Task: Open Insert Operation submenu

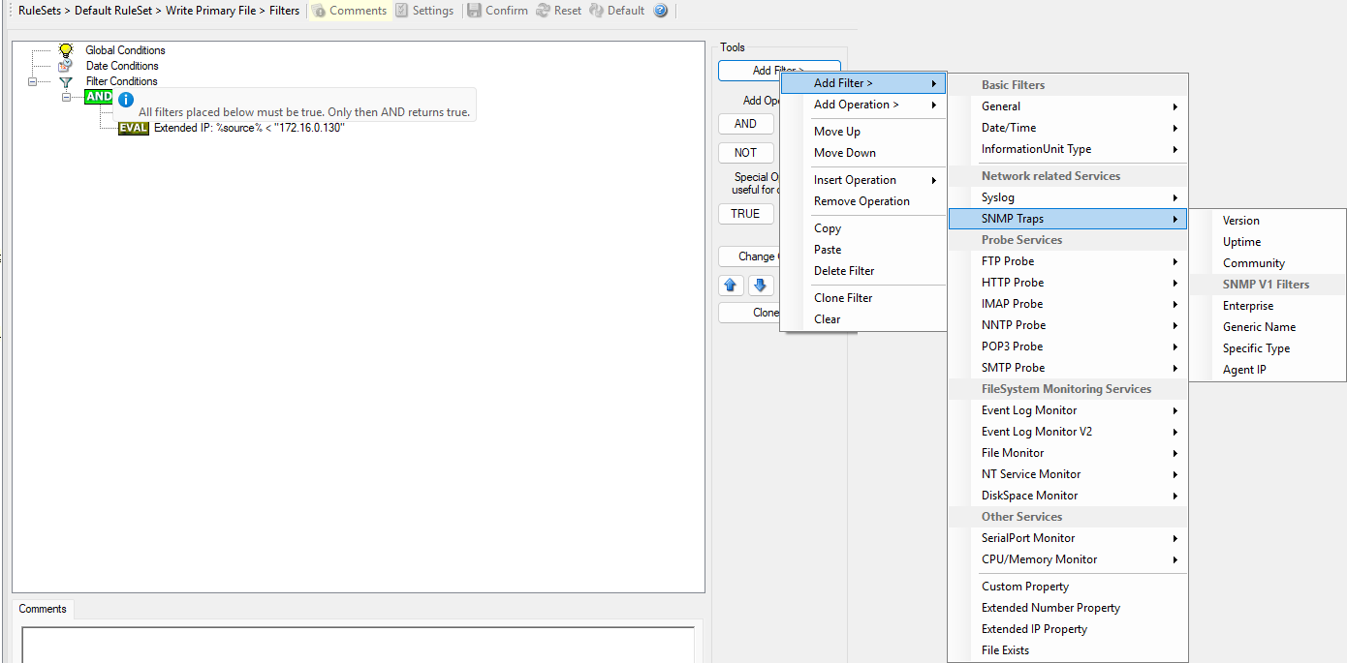Action: [x=863, y=180]
